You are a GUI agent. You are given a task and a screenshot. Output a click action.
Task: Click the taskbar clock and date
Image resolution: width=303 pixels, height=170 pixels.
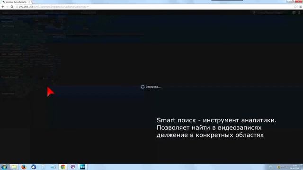pos(294,167)
